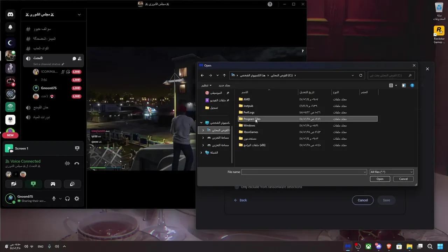Expand the الشبكة network tree node
The height and width of the screenshot is (252, 448).
pyautogui.click(x=201, y=153)
